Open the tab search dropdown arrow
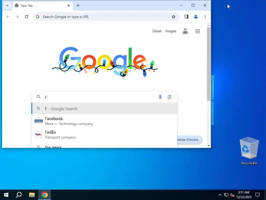This screenshot has height=200, width=266. pos(7,5)
